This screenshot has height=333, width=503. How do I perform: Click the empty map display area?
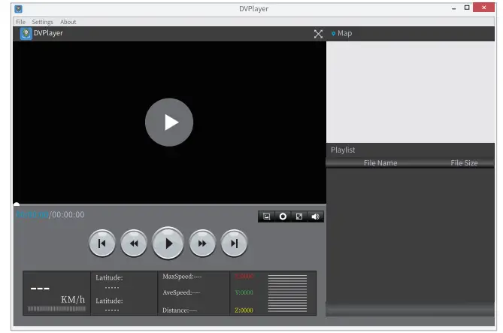(x=411, y=92)
